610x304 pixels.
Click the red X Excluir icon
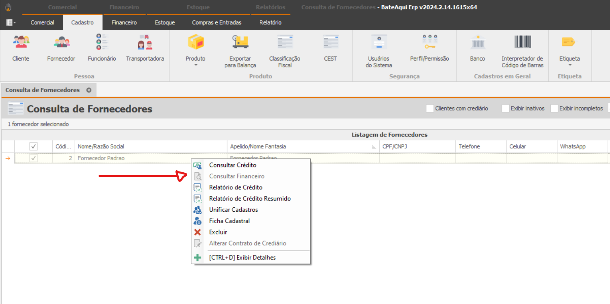[x=197, y=232]
